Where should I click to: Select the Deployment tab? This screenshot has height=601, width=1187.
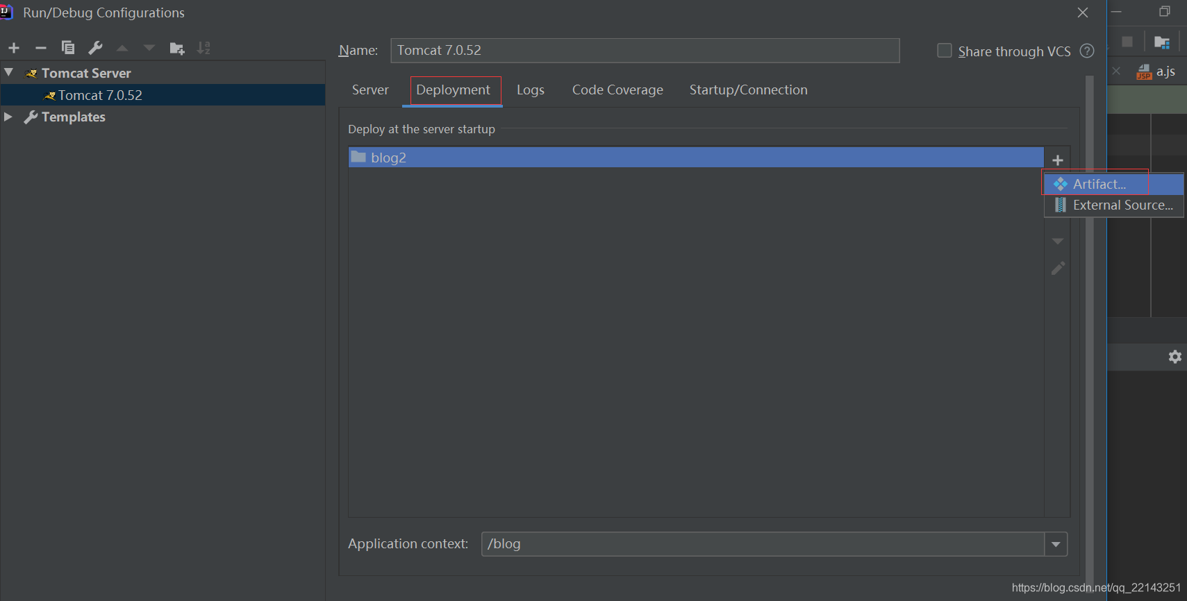pyautogui.click(x=453, y=90)
